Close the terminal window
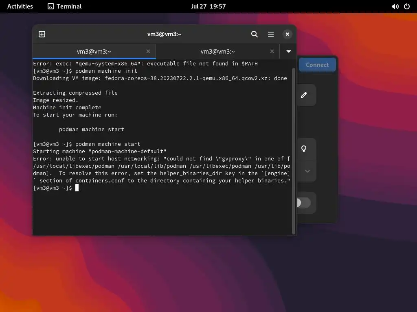This screenshot has height=312, width=417. point(287,34)
